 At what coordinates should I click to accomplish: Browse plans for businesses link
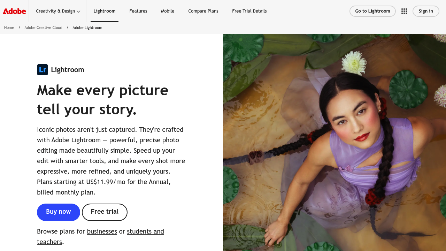[102, 231]
